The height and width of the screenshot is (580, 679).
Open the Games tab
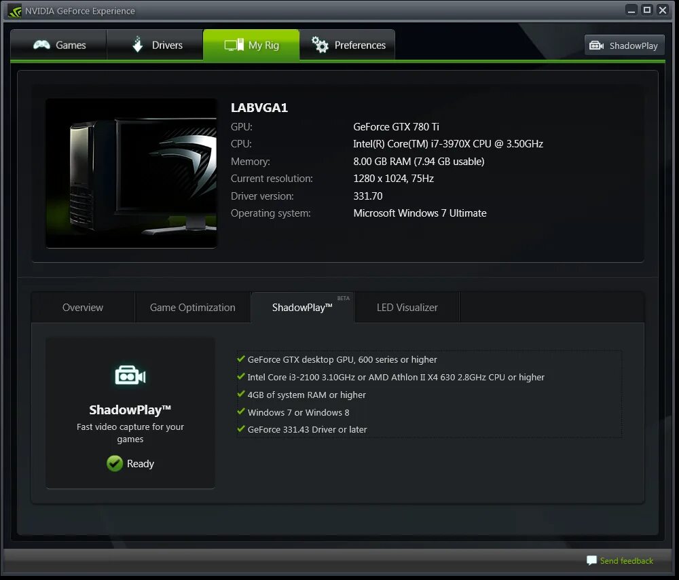58,45
